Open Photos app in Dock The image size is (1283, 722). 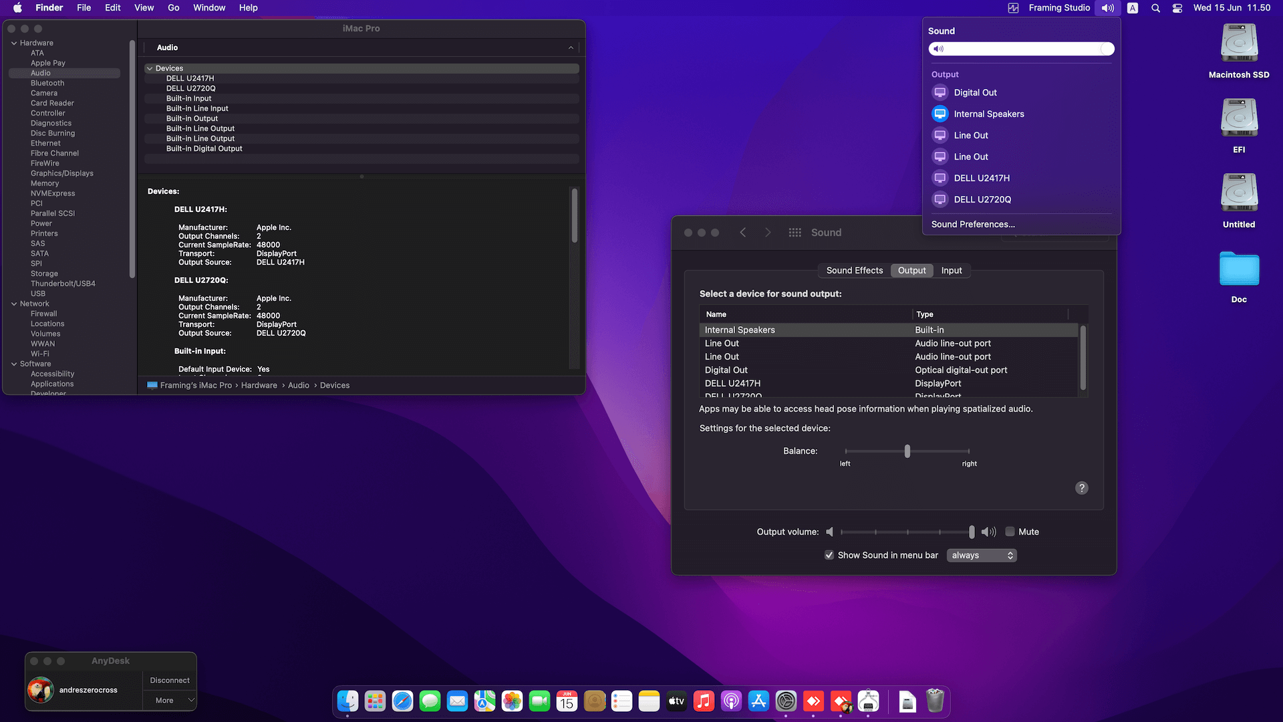pyautogui.click(x=512, y=701)
